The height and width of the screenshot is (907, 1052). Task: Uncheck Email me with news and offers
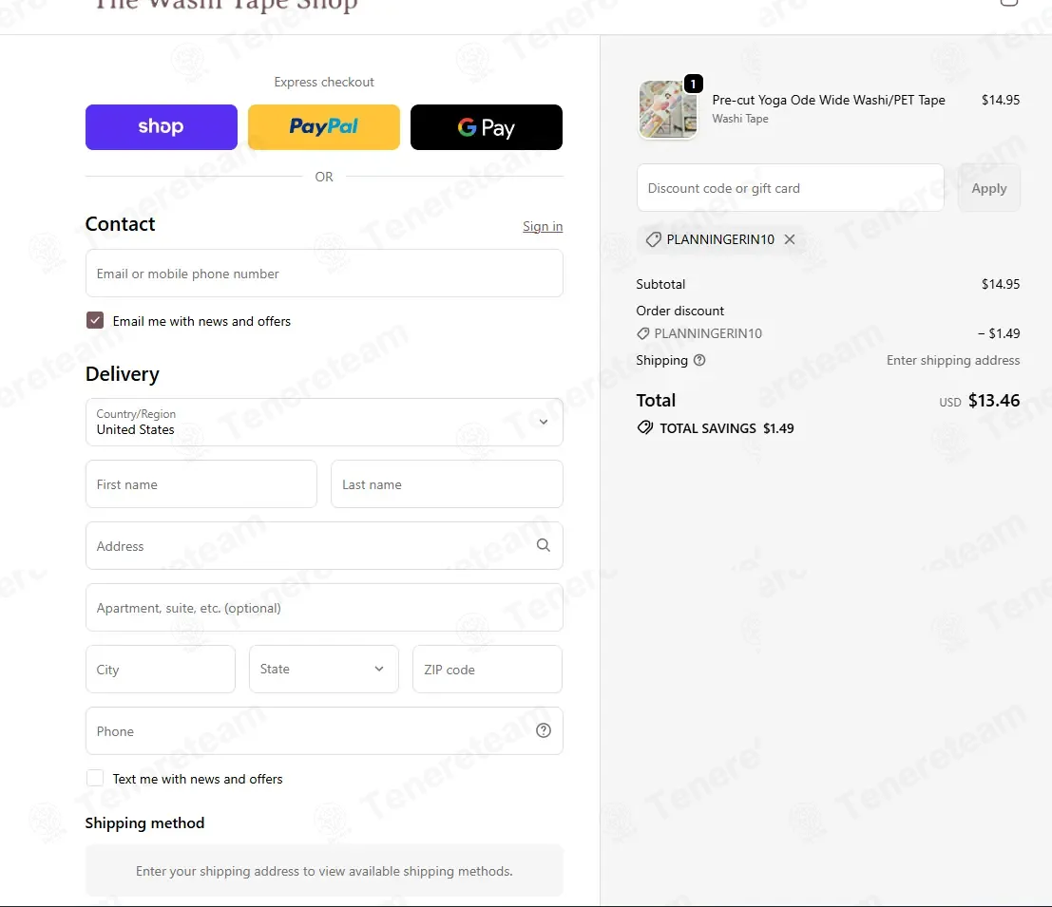pos(95,320)
